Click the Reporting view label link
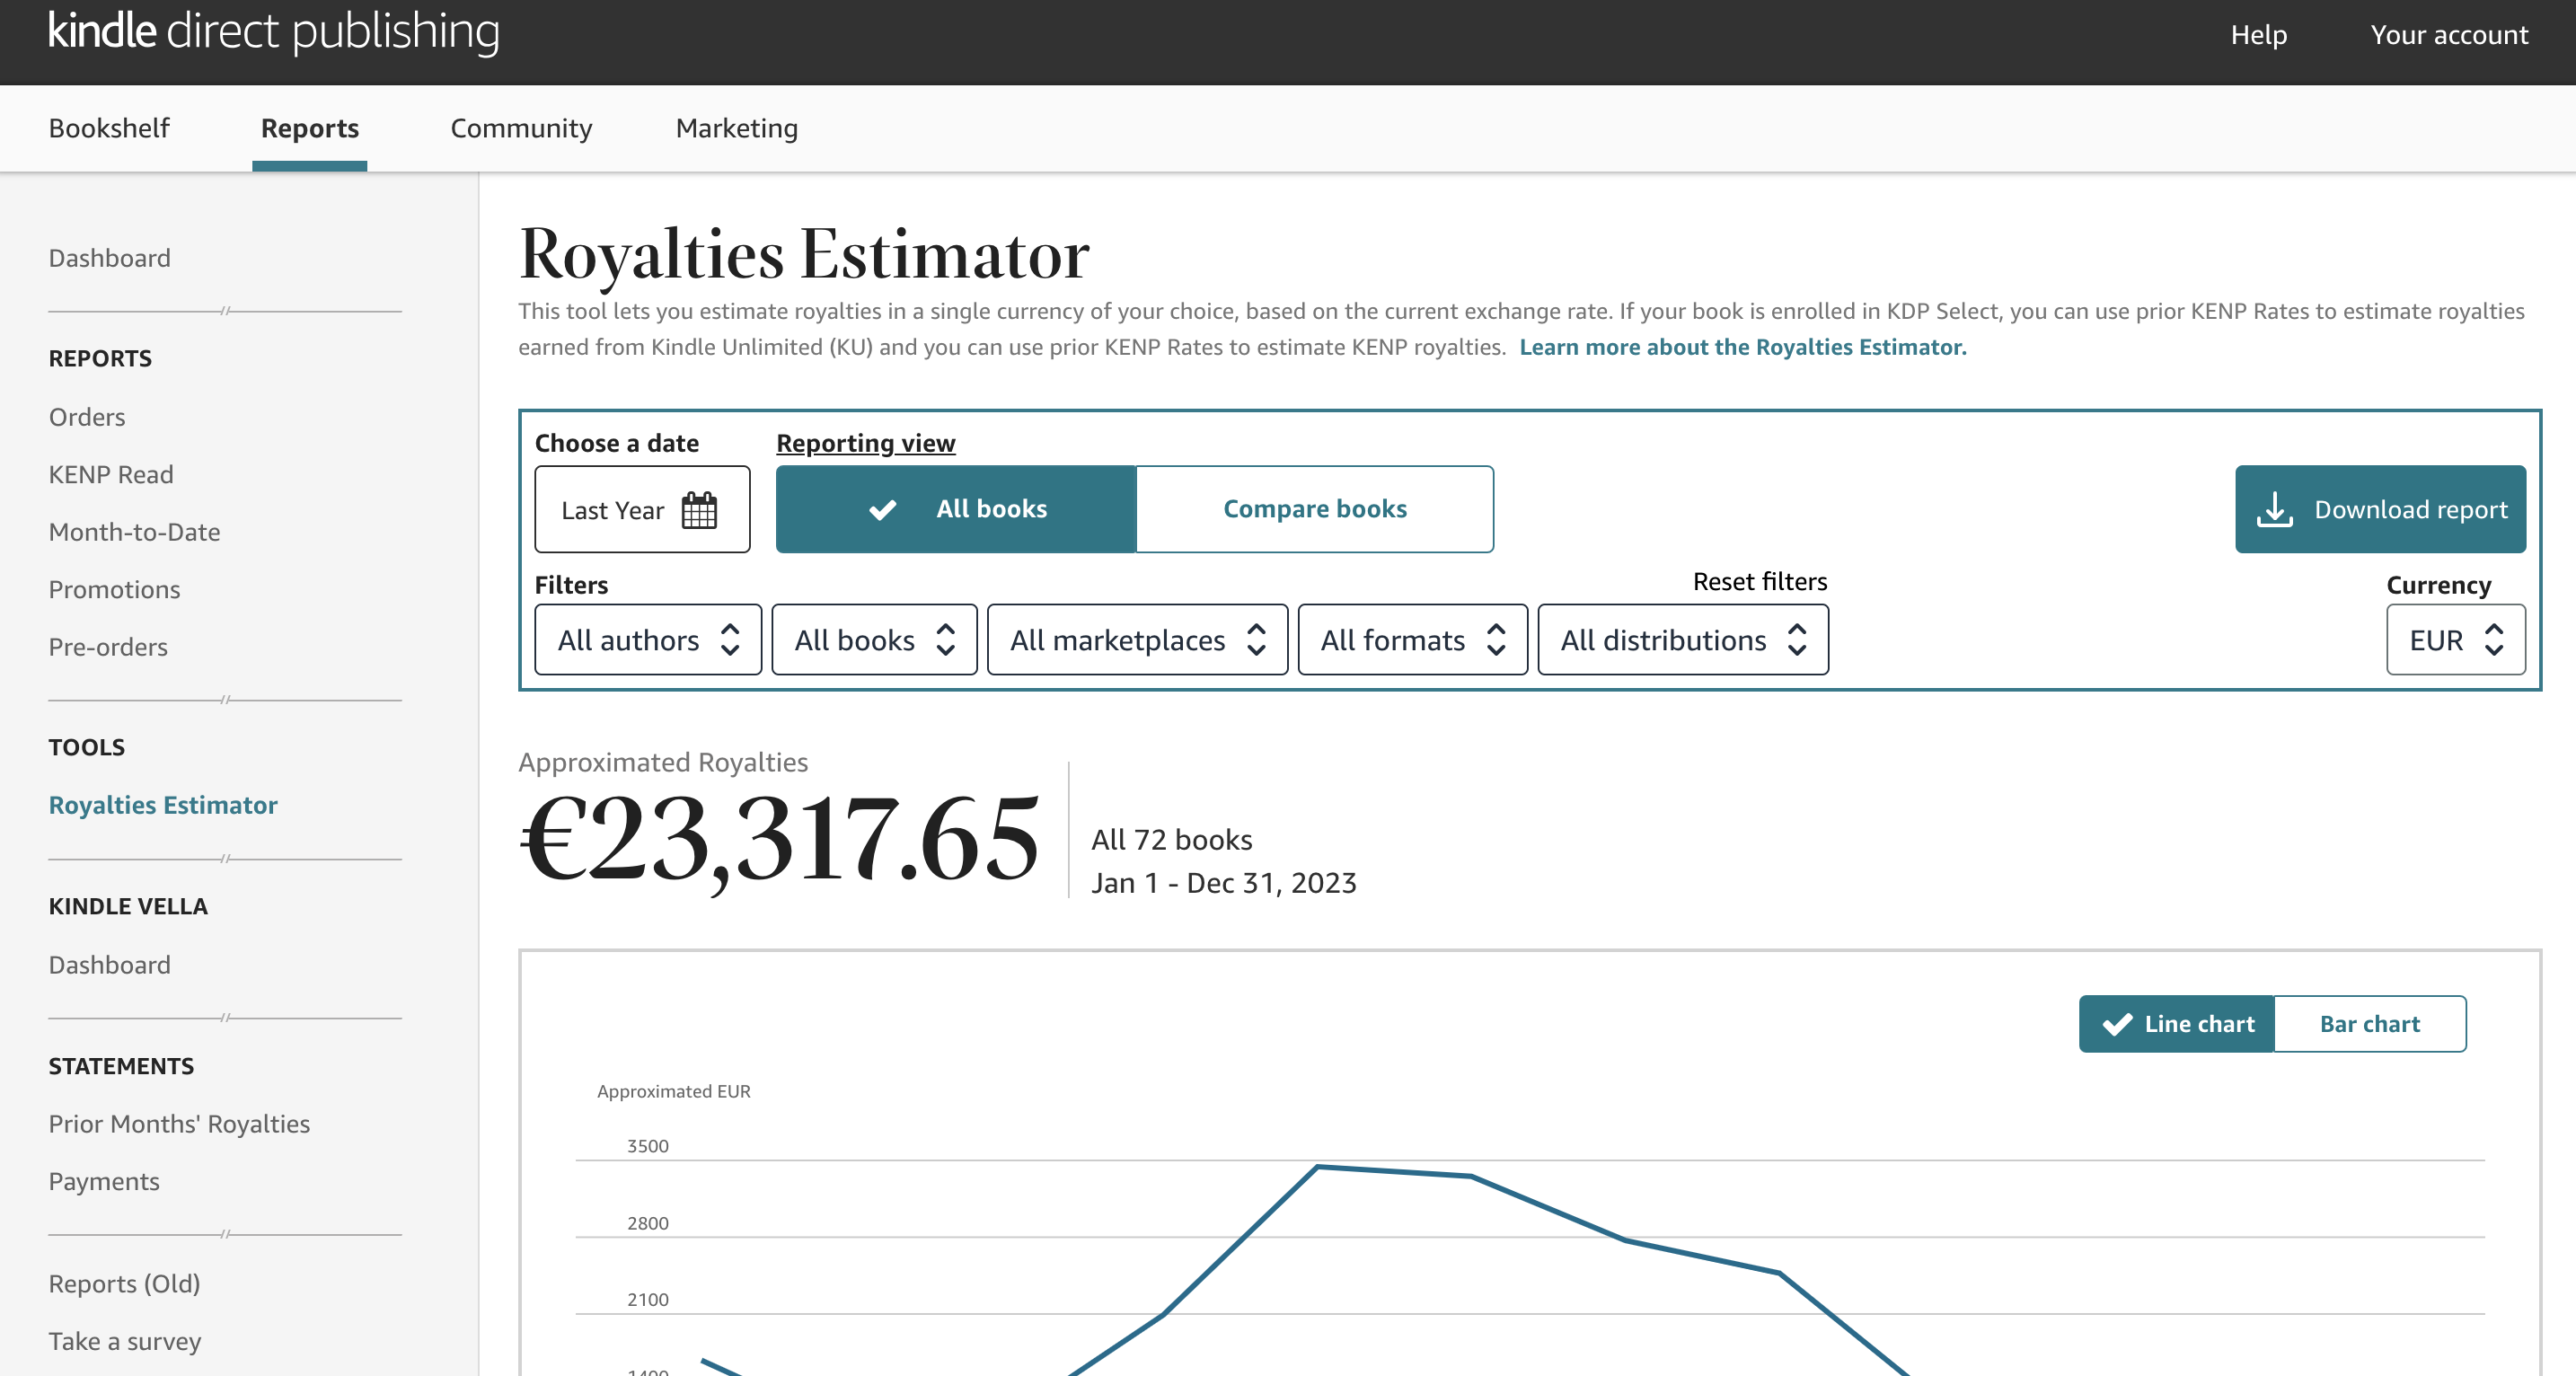Screen dimensions: 2576x1376 tap(865, 443)
